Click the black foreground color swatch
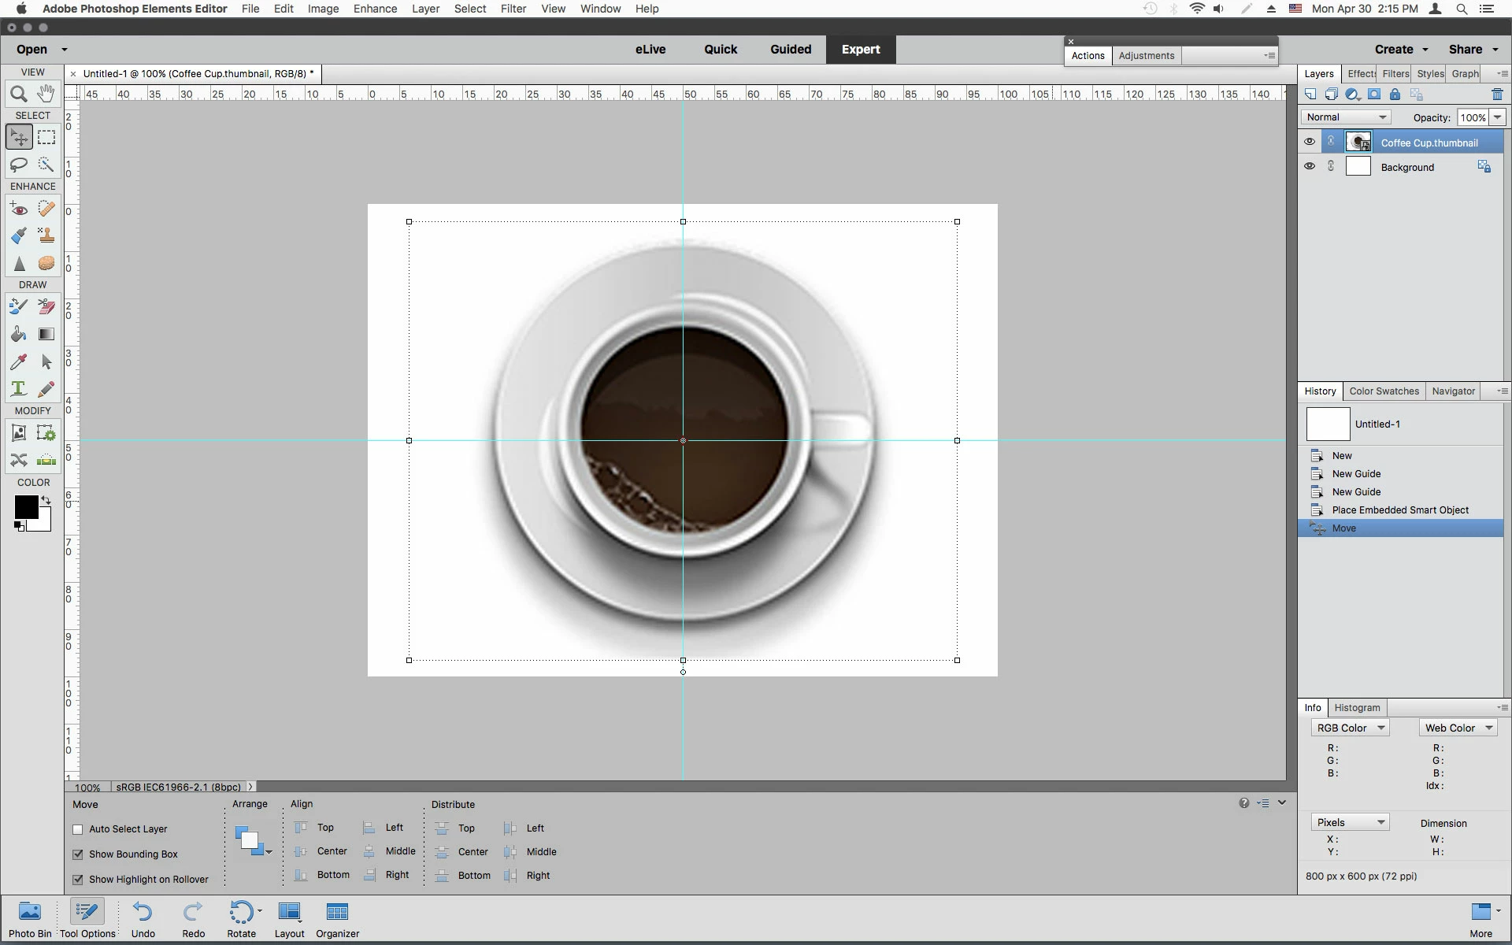 [25, 507]
